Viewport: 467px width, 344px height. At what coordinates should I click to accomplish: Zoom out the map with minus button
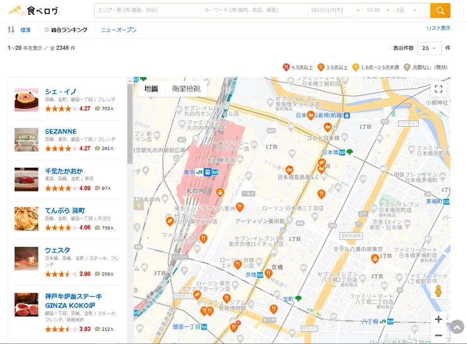(439, 335)
